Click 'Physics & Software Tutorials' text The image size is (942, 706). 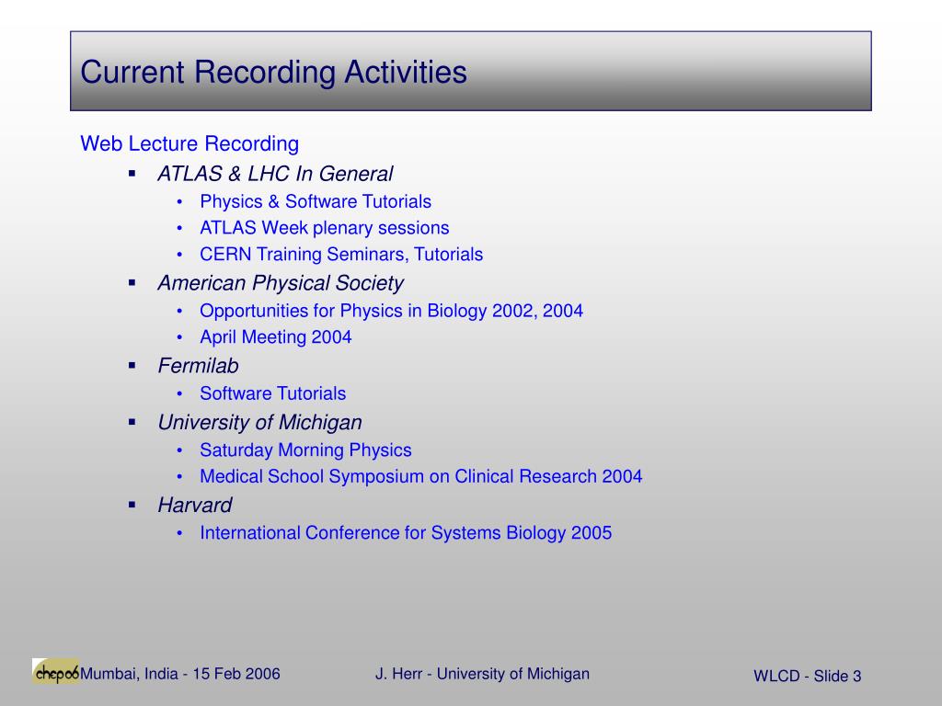click(316, 201)
